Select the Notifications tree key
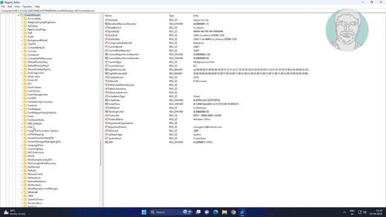 34,185
